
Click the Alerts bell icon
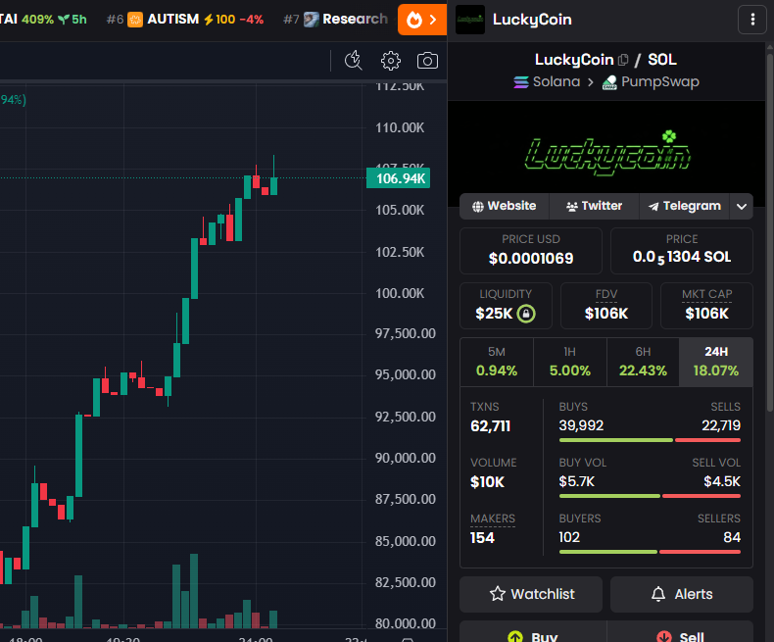(658, 594)
